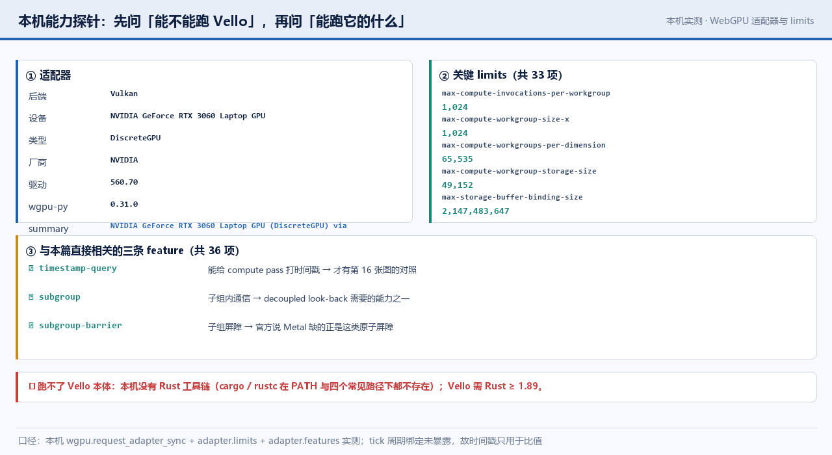Click the subtitle 本机实测 · WebGPU 适配器与 limits
Screen dimensions: 832x455
pyautogui.click(x=740, y=21)
